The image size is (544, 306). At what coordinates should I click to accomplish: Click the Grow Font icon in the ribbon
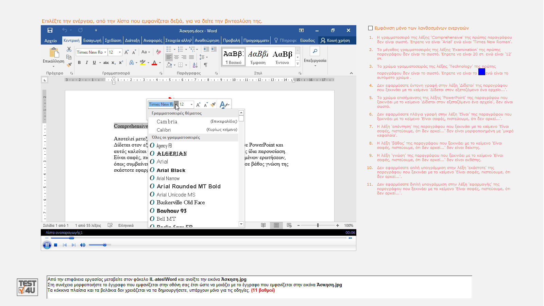pyautogui.click(x=126, y=52)
